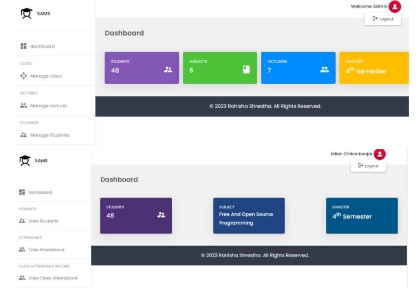Click the people icon on blue Lecturers card
419x289 pixels.
324,70
